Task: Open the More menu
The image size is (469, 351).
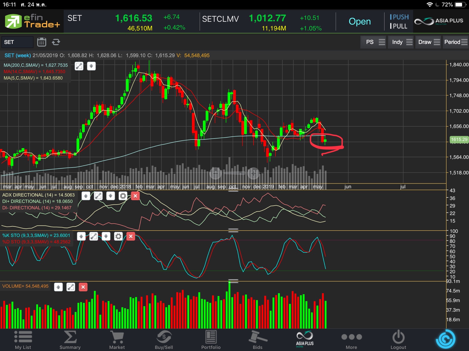Action: [351, 340]
